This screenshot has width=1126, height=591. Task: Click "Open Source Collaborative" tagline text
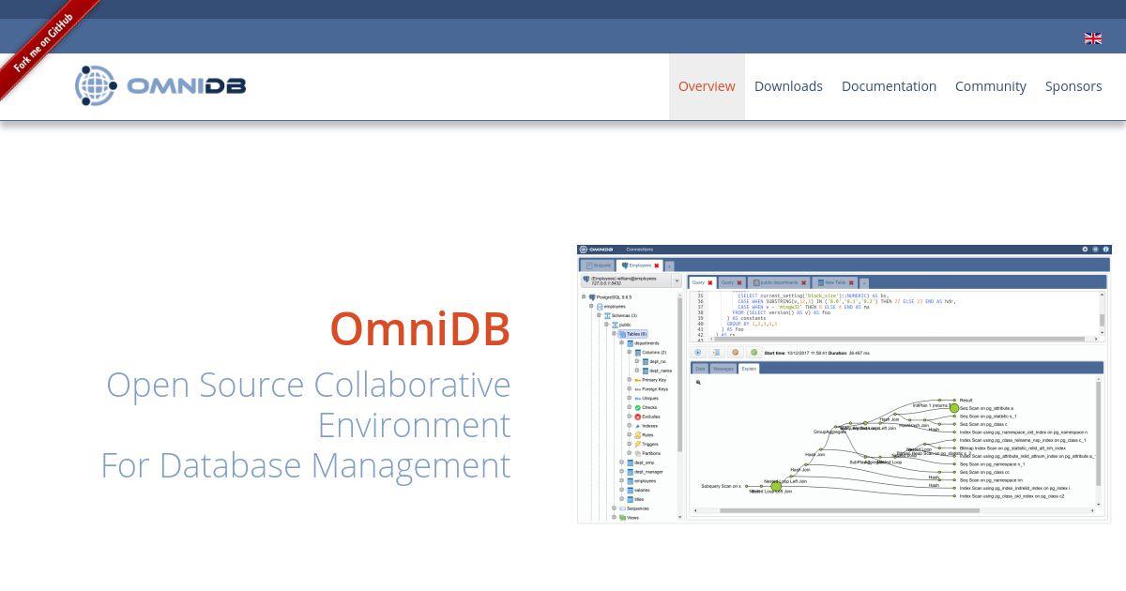point(308,386)
